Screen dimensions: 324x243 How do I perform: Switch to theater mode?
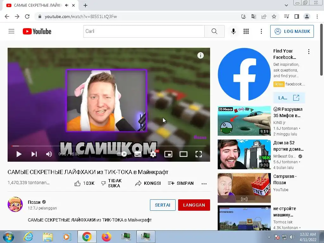click(x=184, y=154)
